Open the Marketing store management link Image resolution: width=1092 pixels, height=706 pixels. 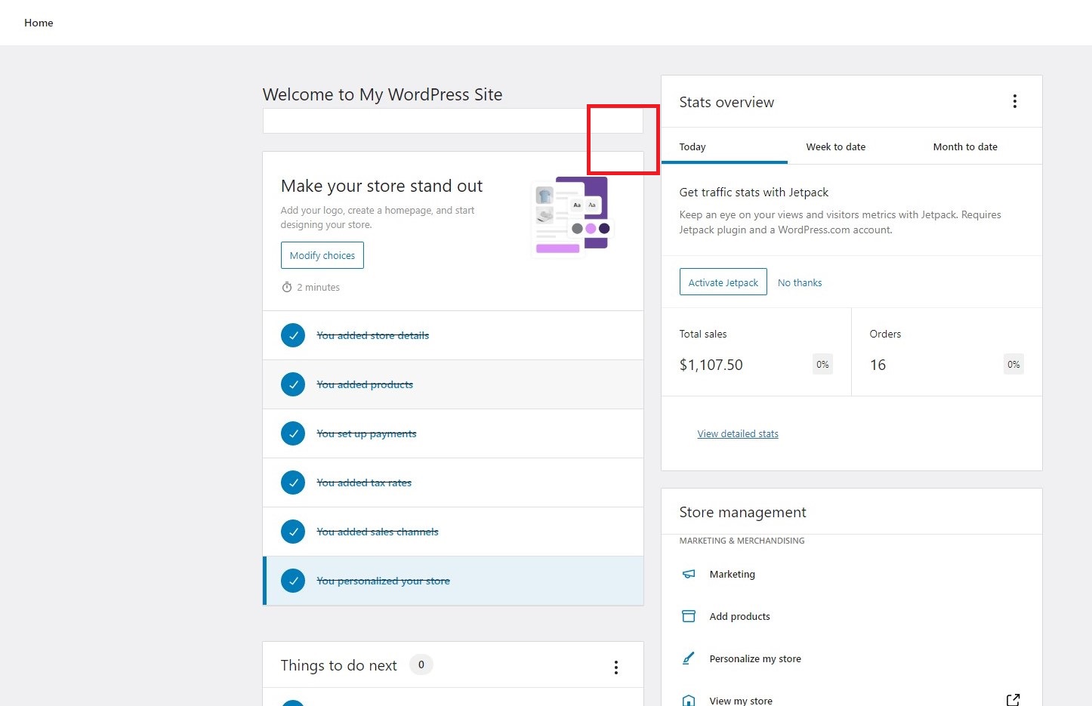tap(733, 574)
